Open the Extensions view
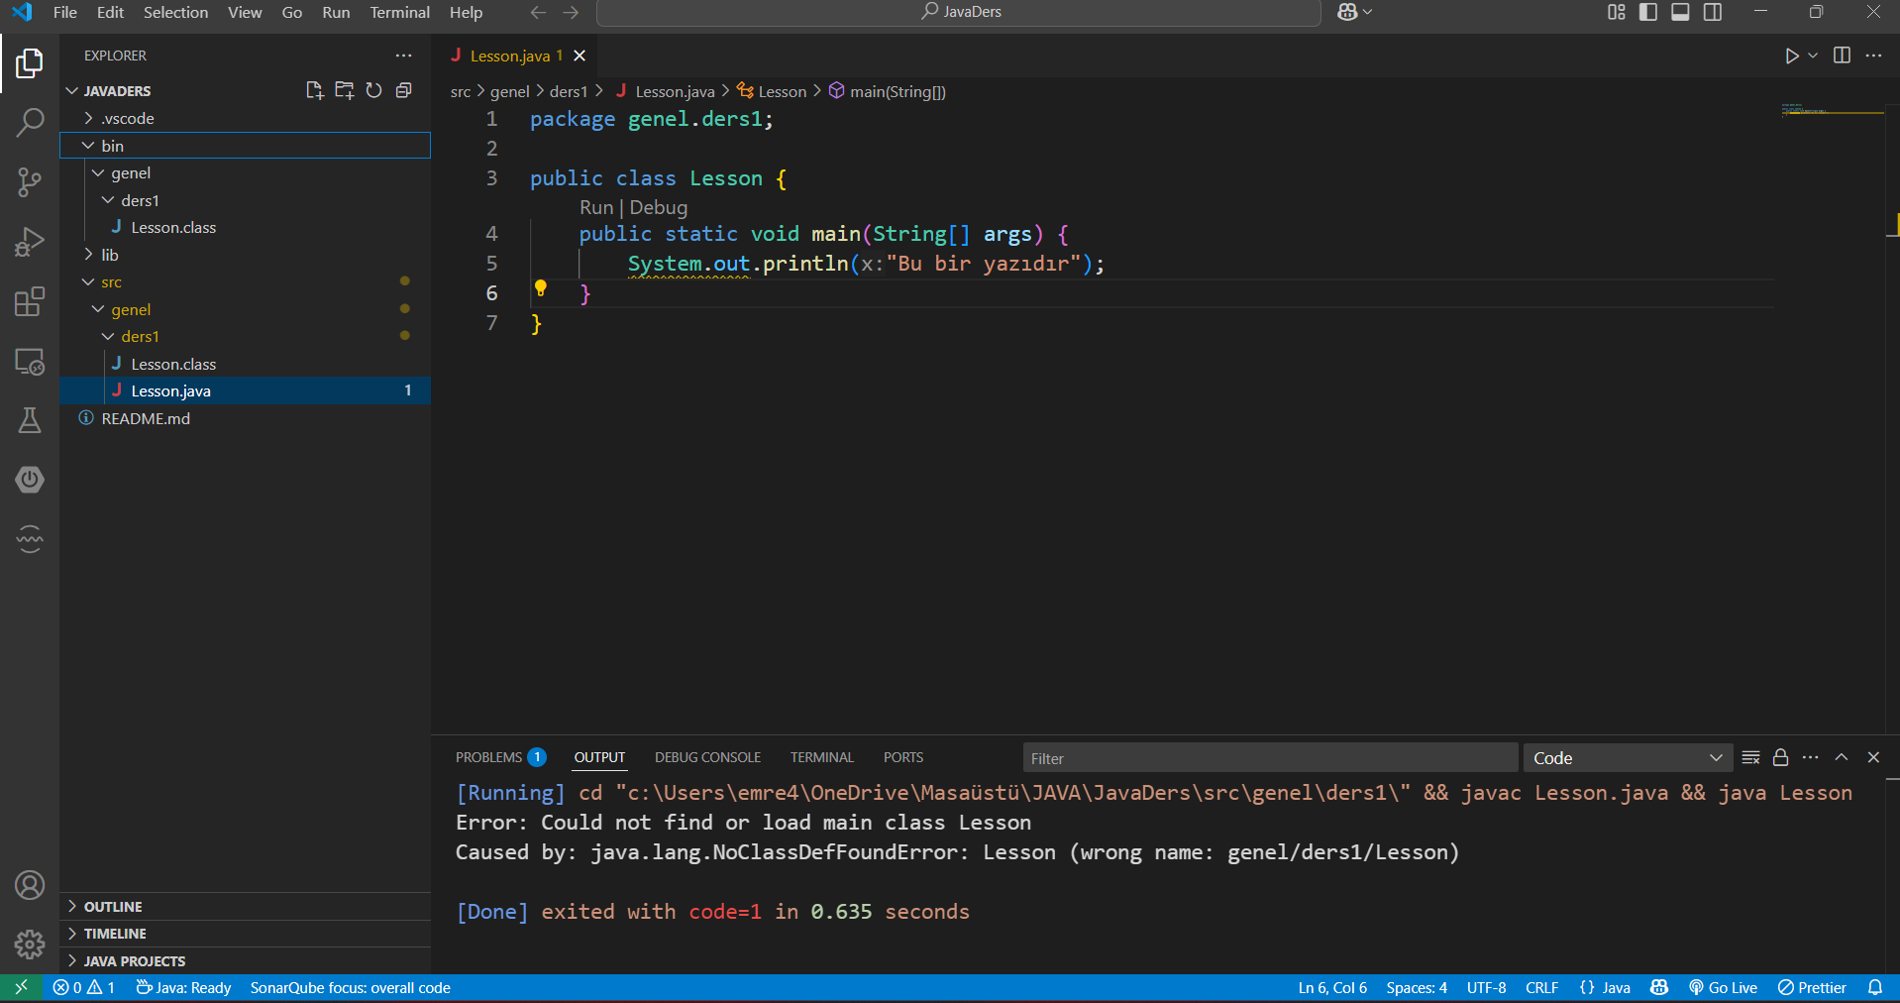Image resolution: width=1900 pixels, height=1003 pixels. click(x=30, y=301)
